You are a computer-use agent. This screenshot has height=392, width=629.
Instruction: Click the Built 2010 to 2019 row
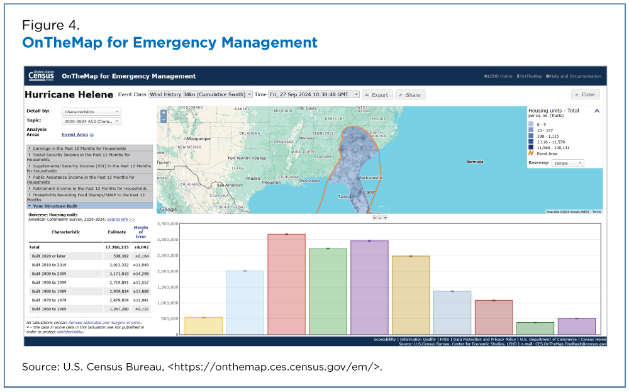(89, 265)
